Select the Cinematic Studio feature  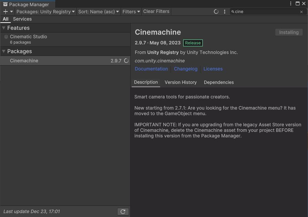pos(65,39)
